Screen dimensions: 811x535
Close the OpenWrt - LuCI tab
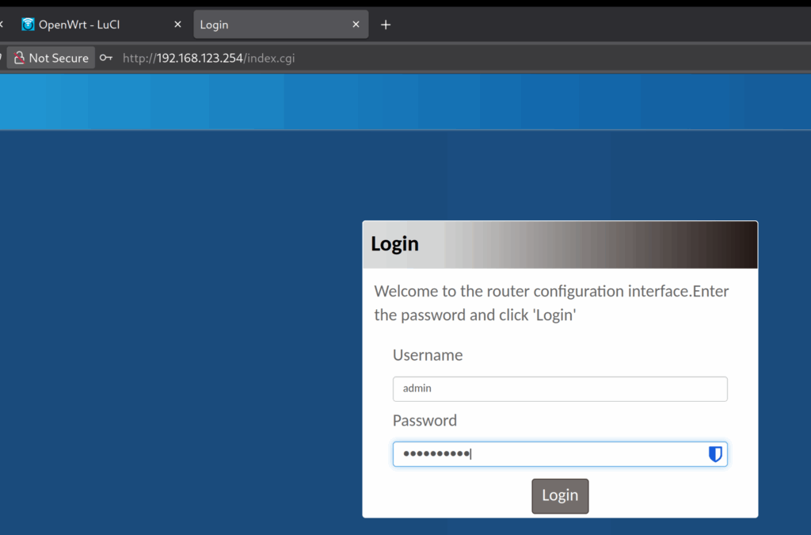point(177,25)
